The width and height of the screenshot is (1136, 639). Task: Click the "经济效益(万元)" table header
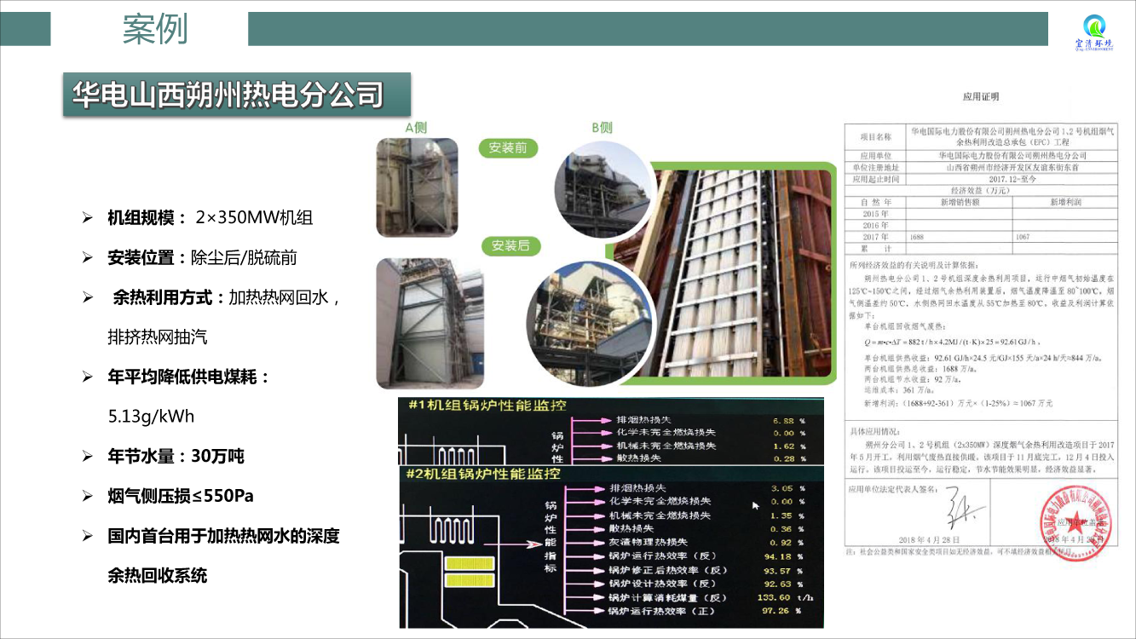click(979, 191)
